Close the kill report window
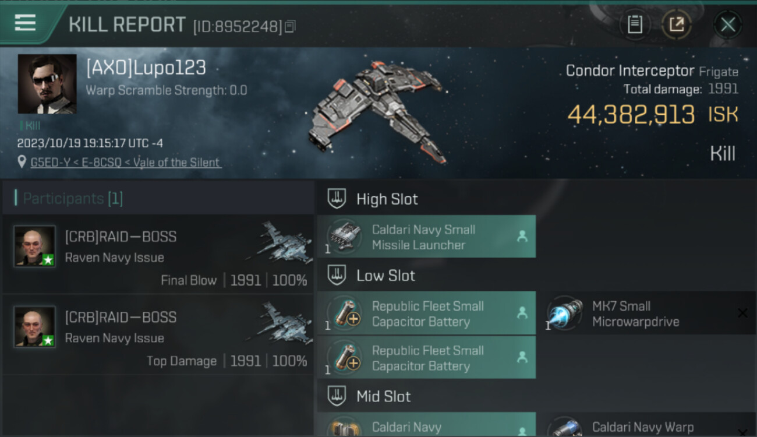 [x=728, y=24]
